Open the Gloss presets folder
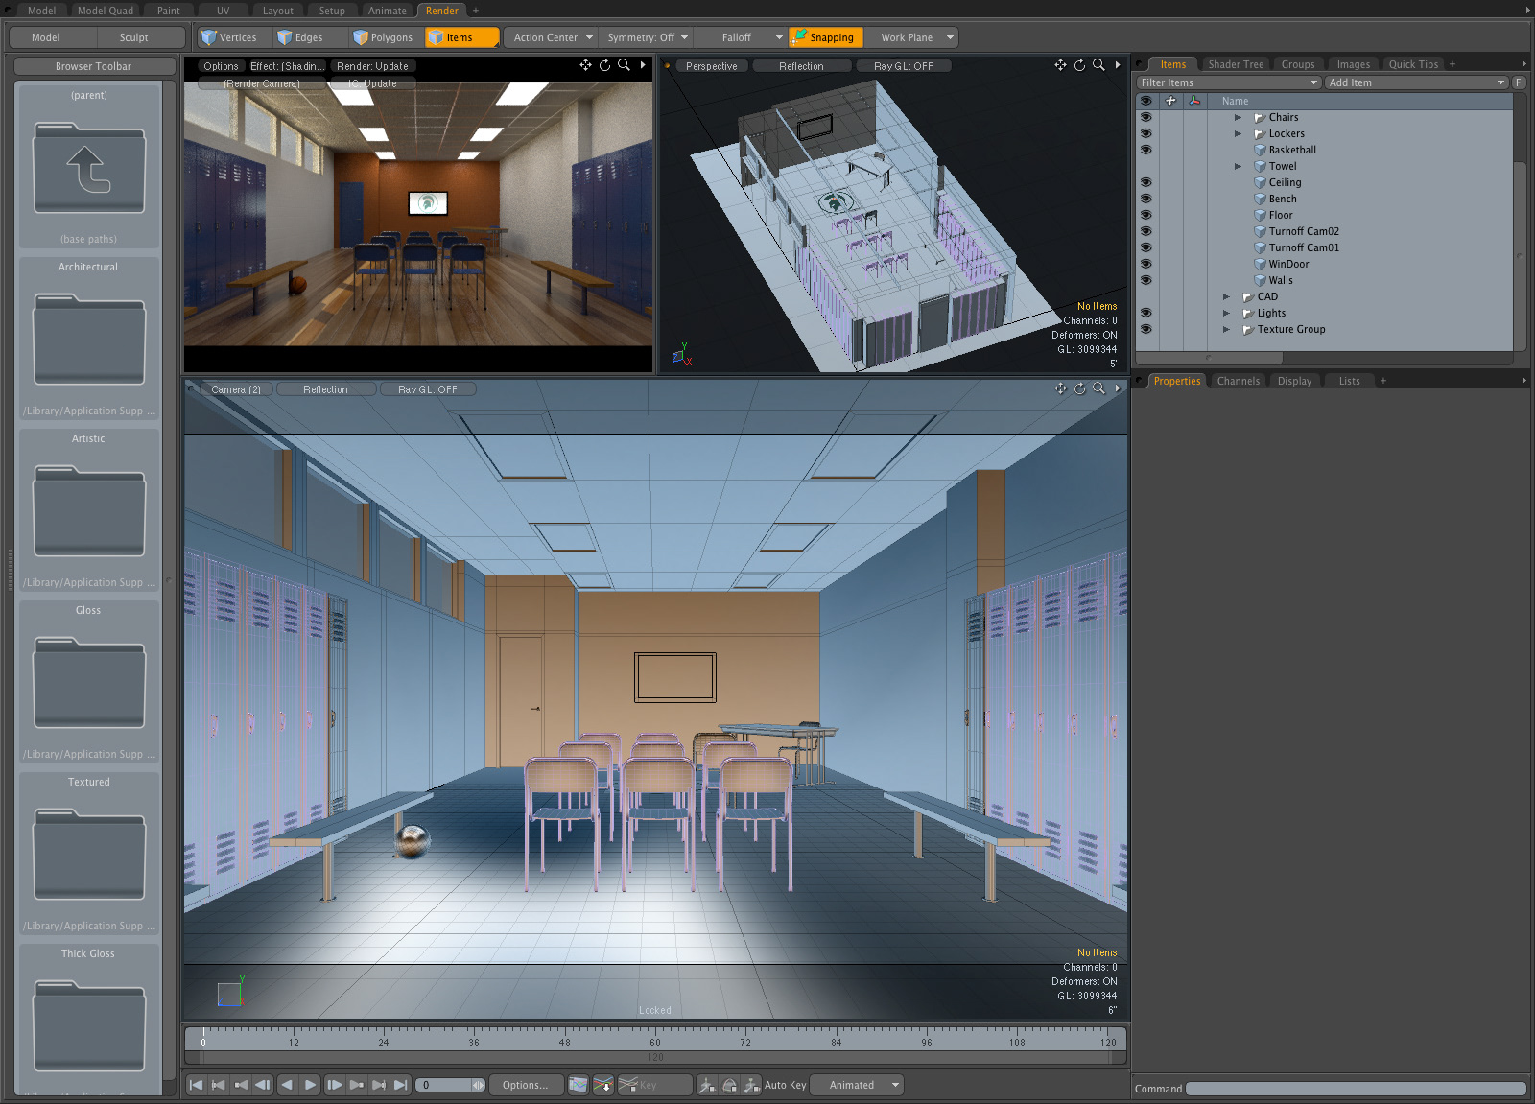1535x1104 pixels. [x=89, y=683]
